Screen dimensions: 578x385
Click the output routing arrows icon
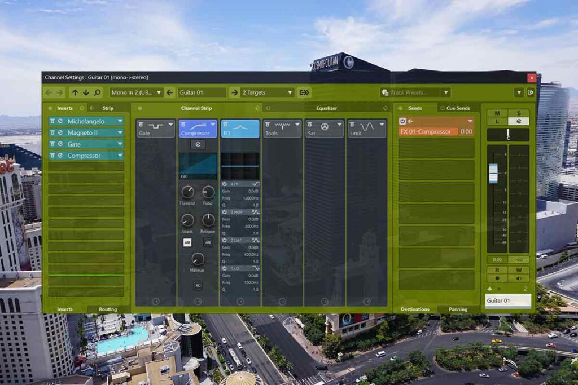[304, 92]
